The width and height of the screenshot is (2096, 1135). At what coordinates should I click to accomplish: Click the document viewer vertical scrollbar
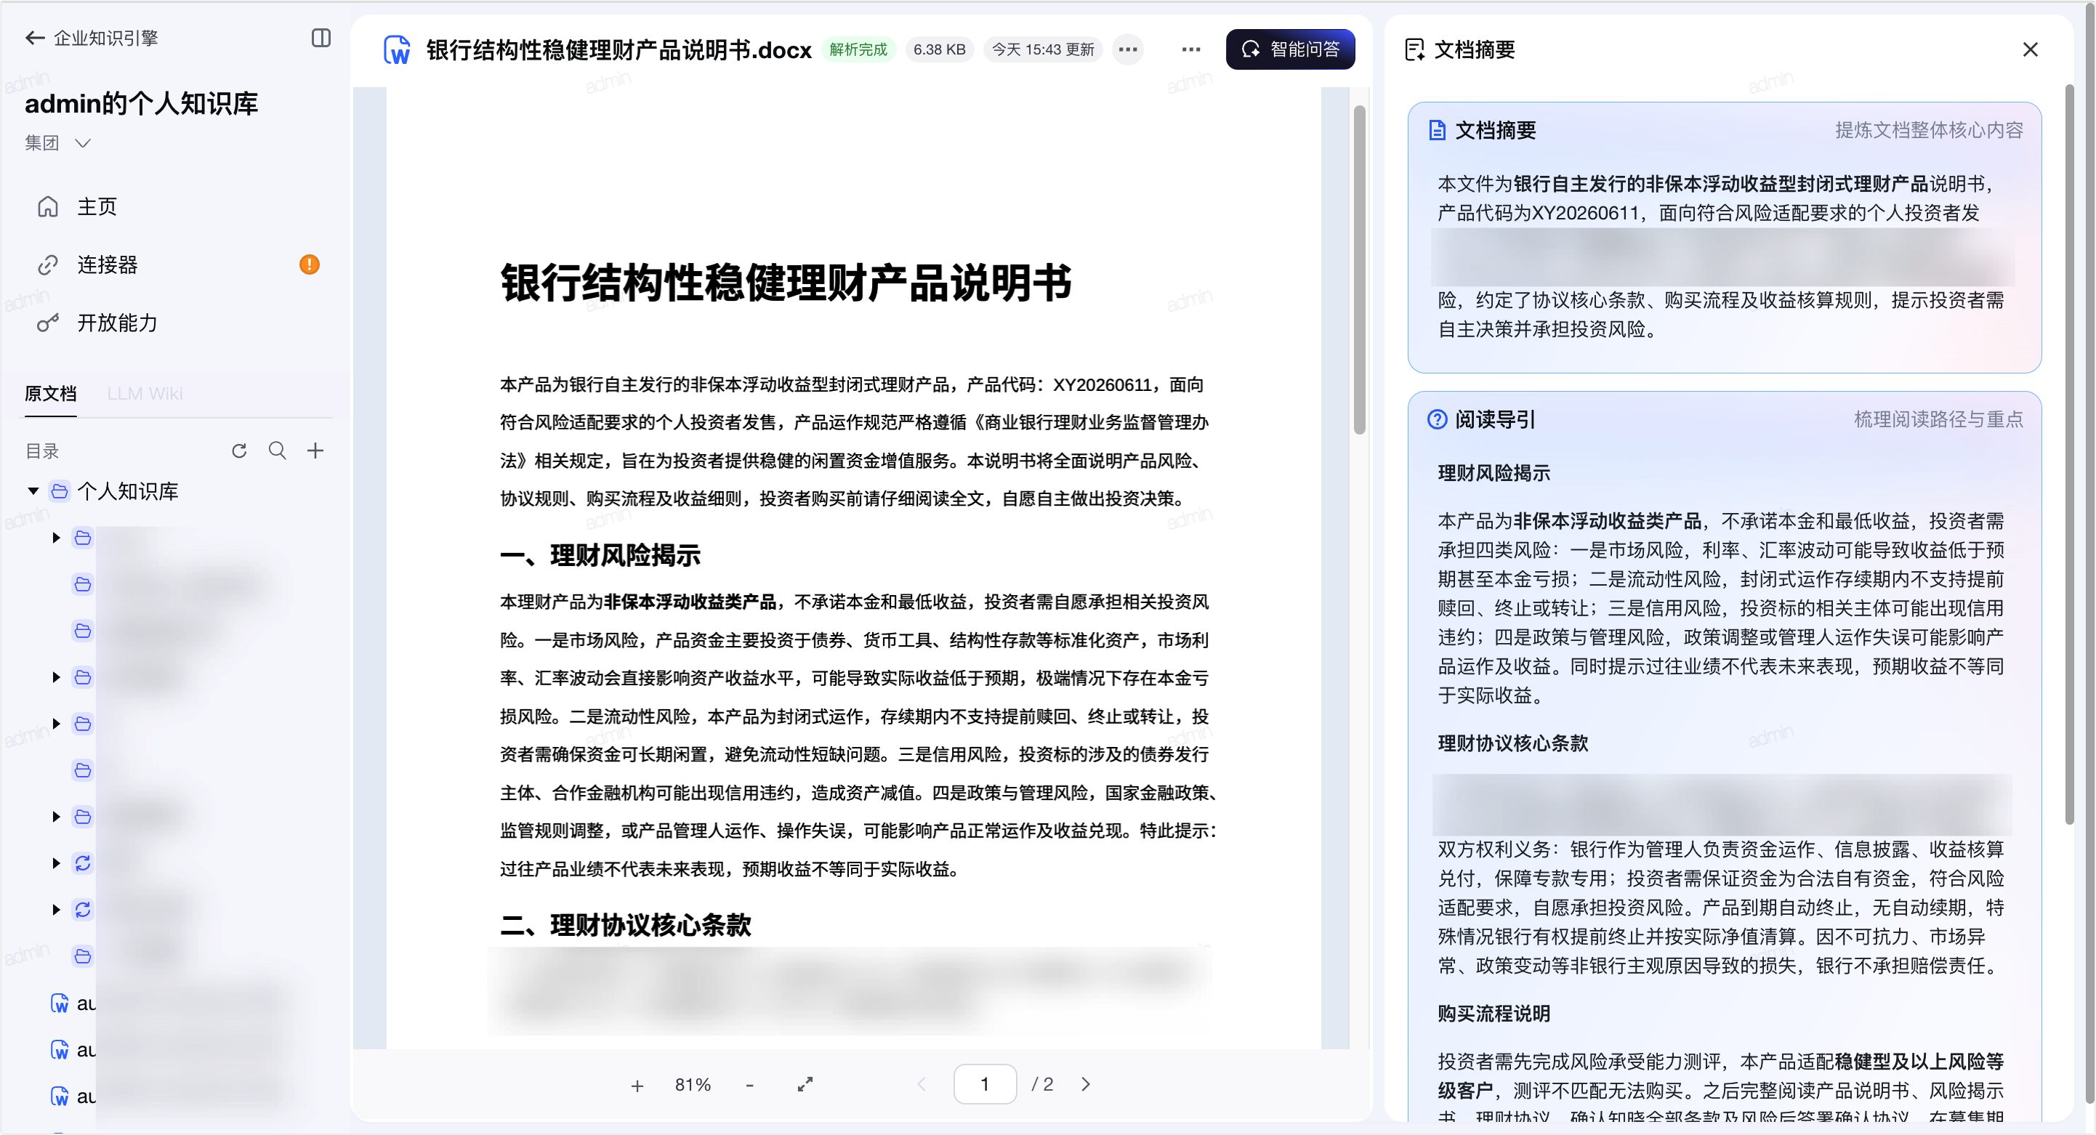[x=1359, y=269]
